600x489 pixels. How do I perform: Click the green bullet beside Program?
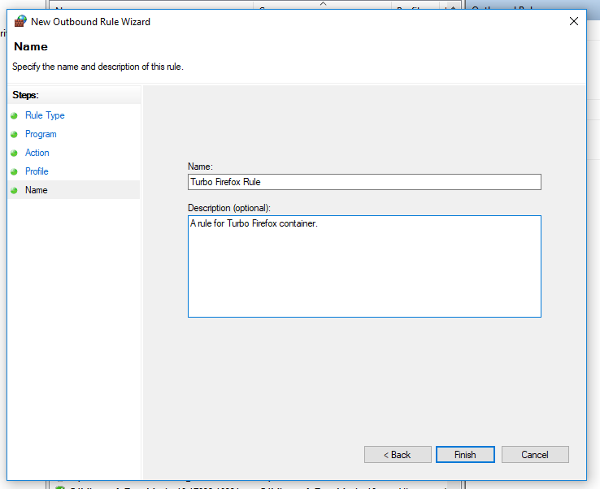[x=14, y=134]
